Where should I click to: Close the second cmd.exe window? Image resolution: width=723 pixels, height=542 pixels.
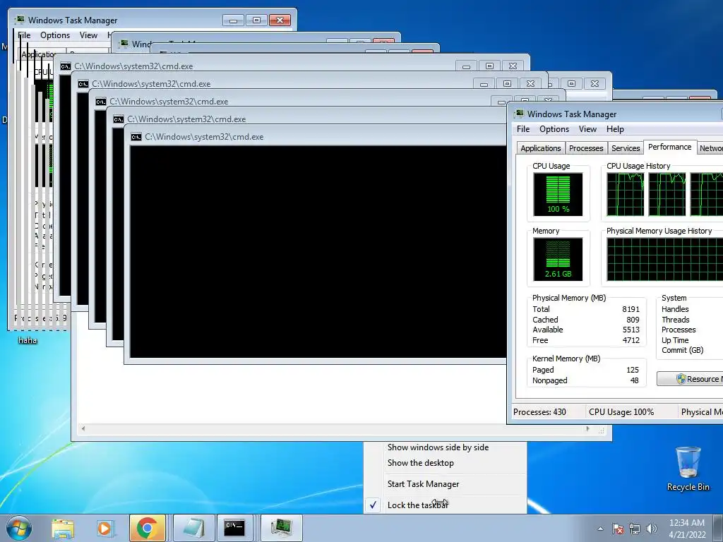point(530,84)
